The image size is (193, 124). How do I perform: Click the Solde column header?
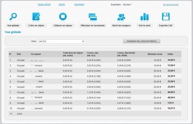170,54
